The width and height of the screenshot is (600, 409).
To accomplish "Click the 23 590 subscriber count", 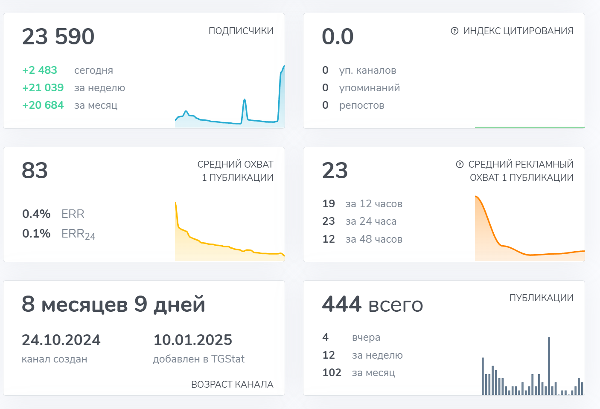I will [x=58, y=36].
